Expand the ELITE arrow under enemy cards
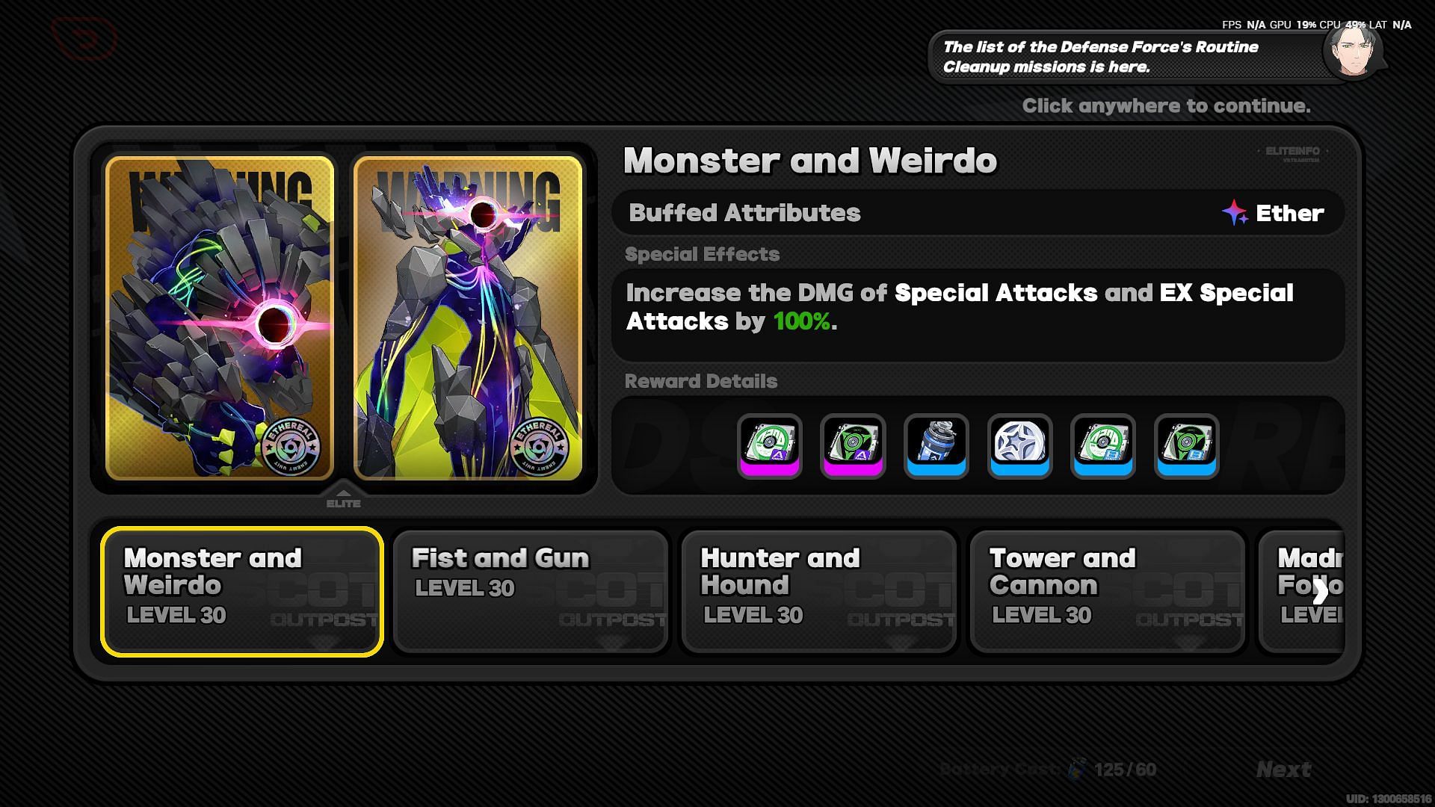This screenshot has width=1435, height=807. click(x=343, y=497)
